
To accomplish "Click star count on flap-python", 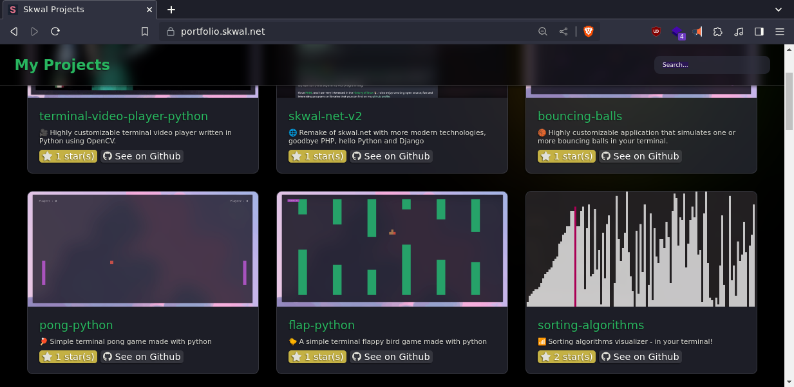I will tap(317, 357).
